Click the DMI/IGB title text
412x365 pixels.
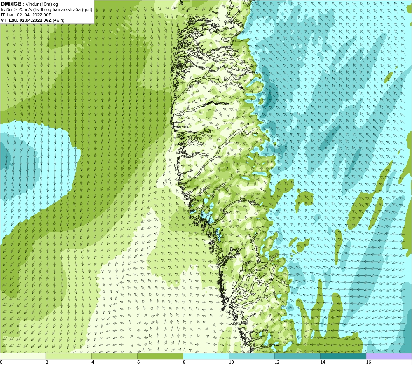[x=11, y=4]
